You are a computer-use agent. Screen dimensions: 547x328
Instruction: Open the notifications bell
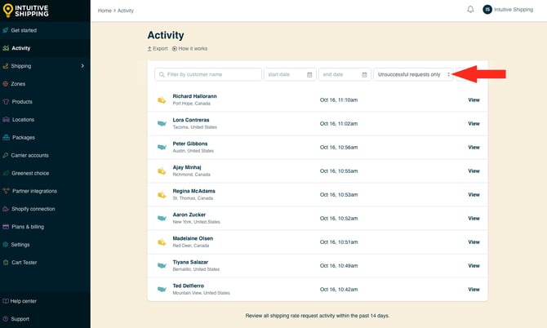point(470,10)
